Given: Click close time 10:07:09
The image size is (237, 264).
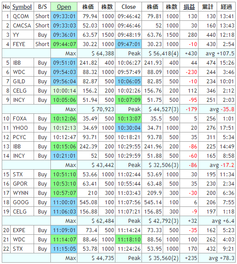Looking at the screenshot, I should [x=128, y=100].
